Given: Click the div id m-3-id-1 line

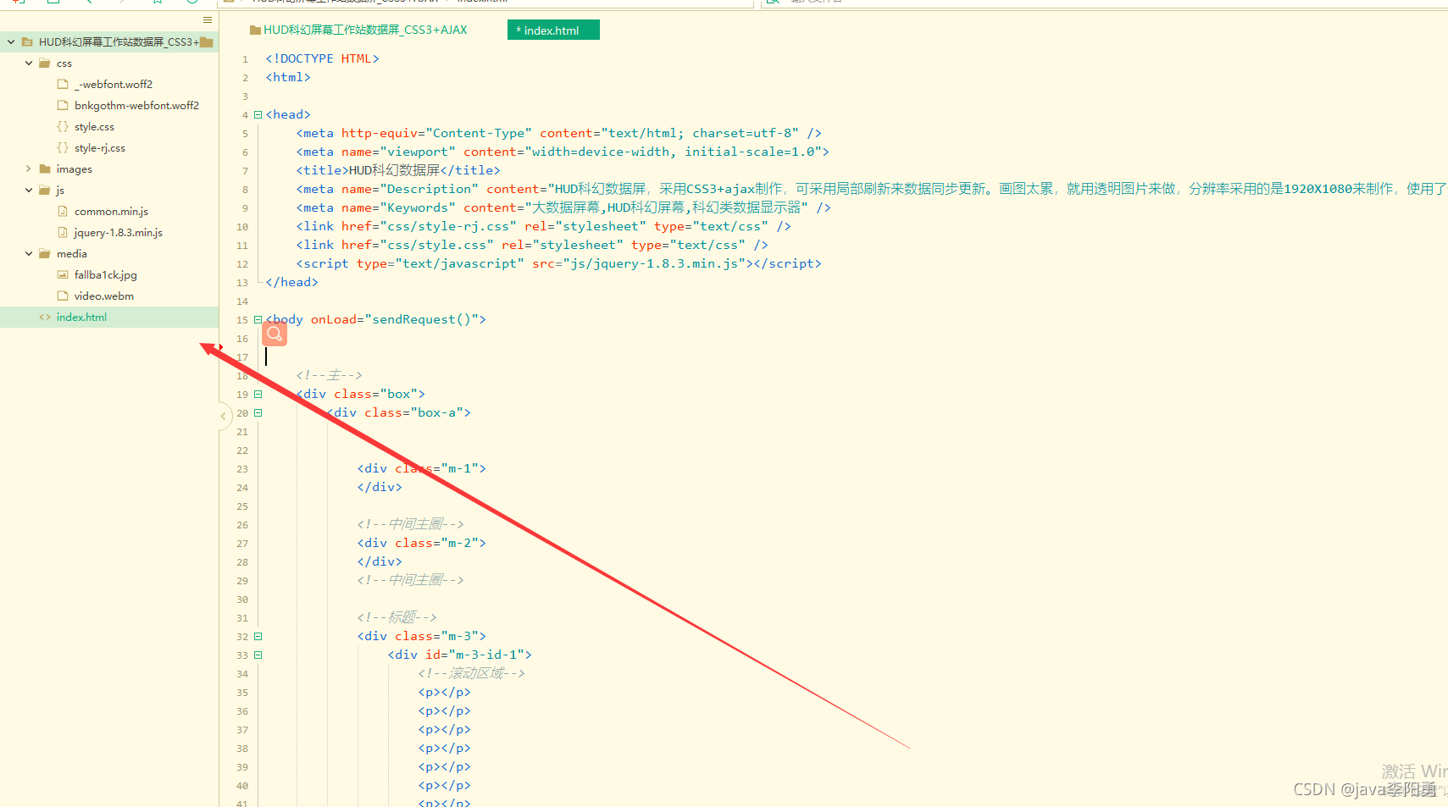Looking at the screenshot, I should [x=459, y=655].
